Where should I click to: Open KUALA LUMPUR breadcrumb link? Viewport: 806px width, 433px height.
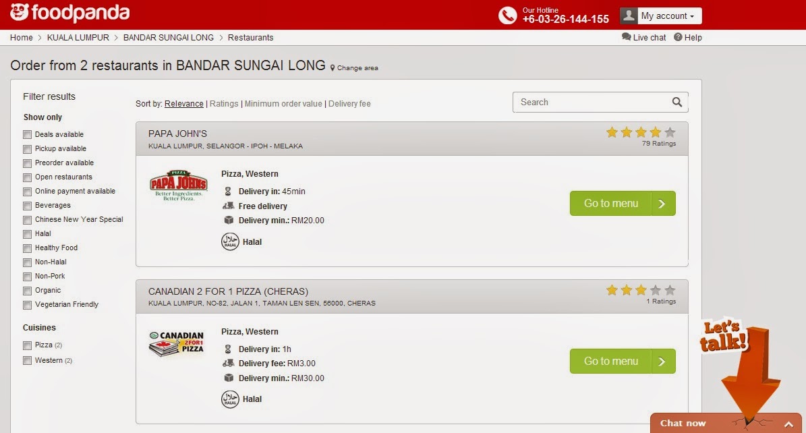pyautogui.click(x=78, y=38)
